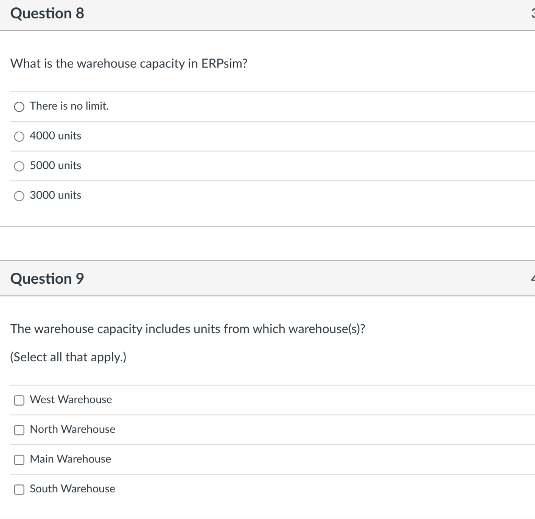Click the West Warehouse label text
The height and width of the screenshot is (519, 535).
point(71,399)
